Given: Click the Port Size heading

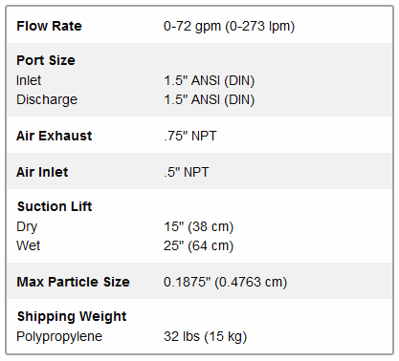Looking at the screenshot, I should point(46,60).
